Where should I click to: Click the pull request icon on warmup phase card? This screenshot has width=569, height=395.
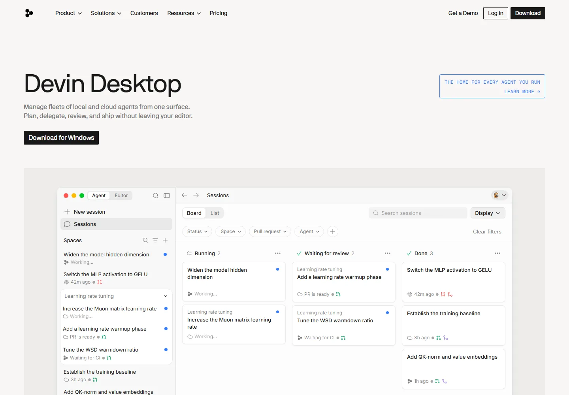(338, 294)
